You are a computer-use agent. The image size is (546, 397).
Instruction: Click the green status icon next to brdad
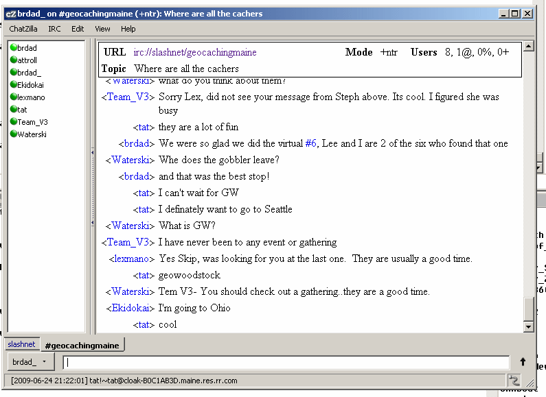coord(13,48)
